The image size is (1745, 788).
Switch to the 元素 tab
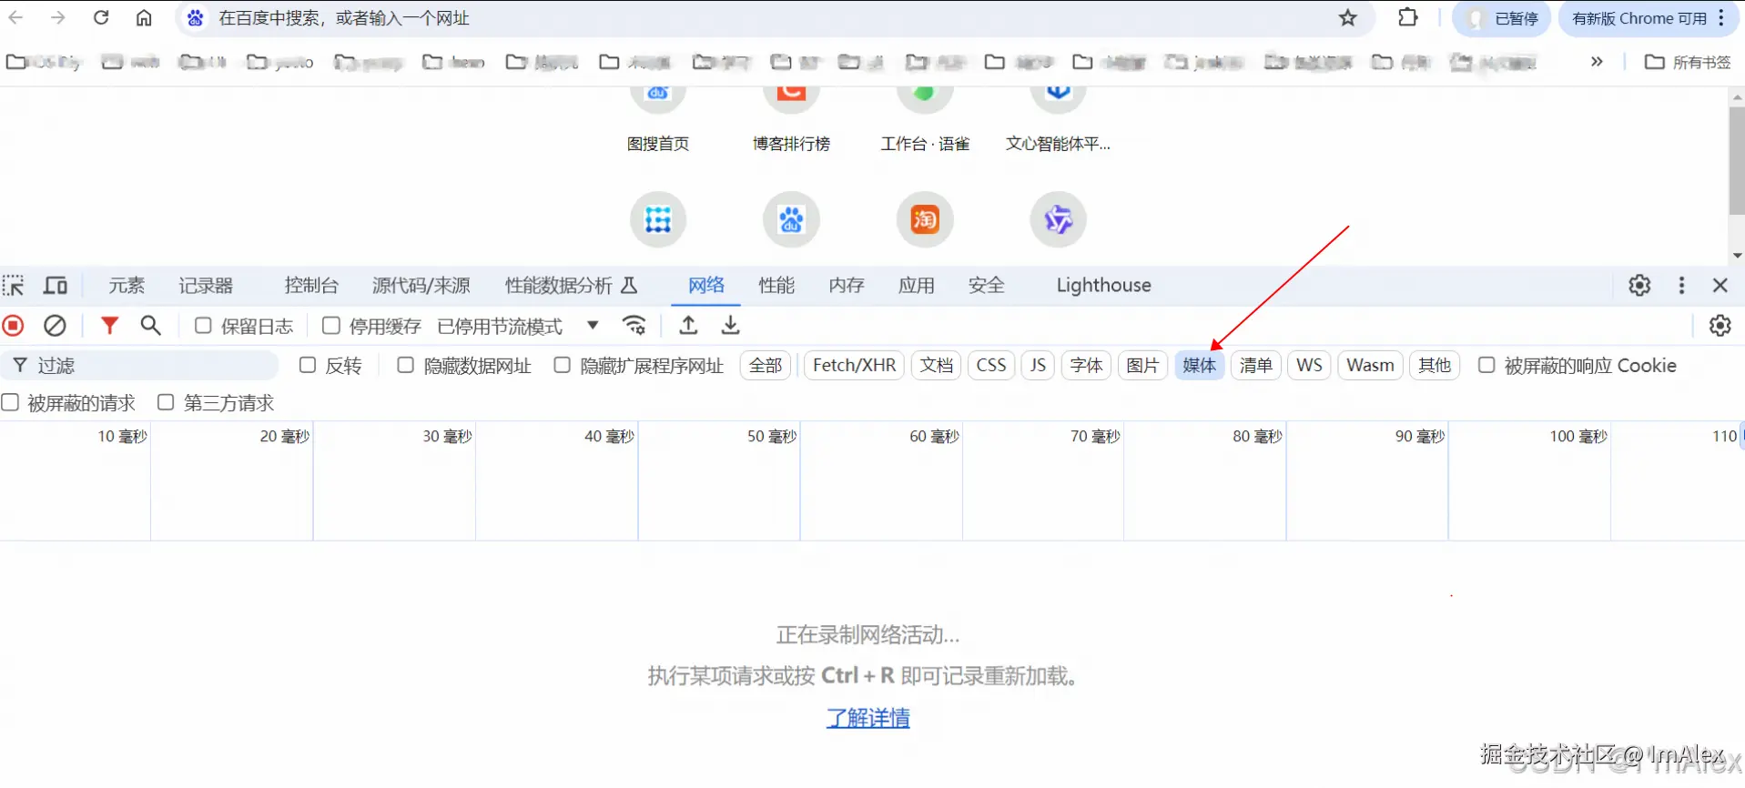pos(127,286)
